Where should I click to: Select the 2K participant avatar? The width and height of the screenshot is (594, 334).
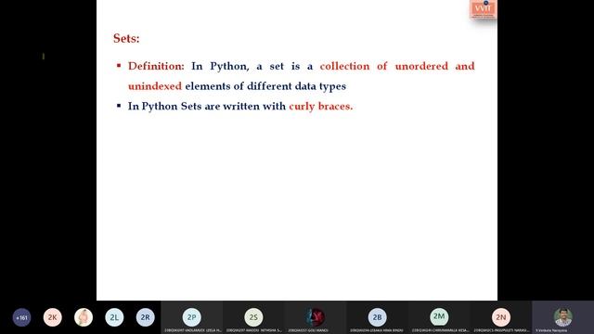[x=52, y=317]
